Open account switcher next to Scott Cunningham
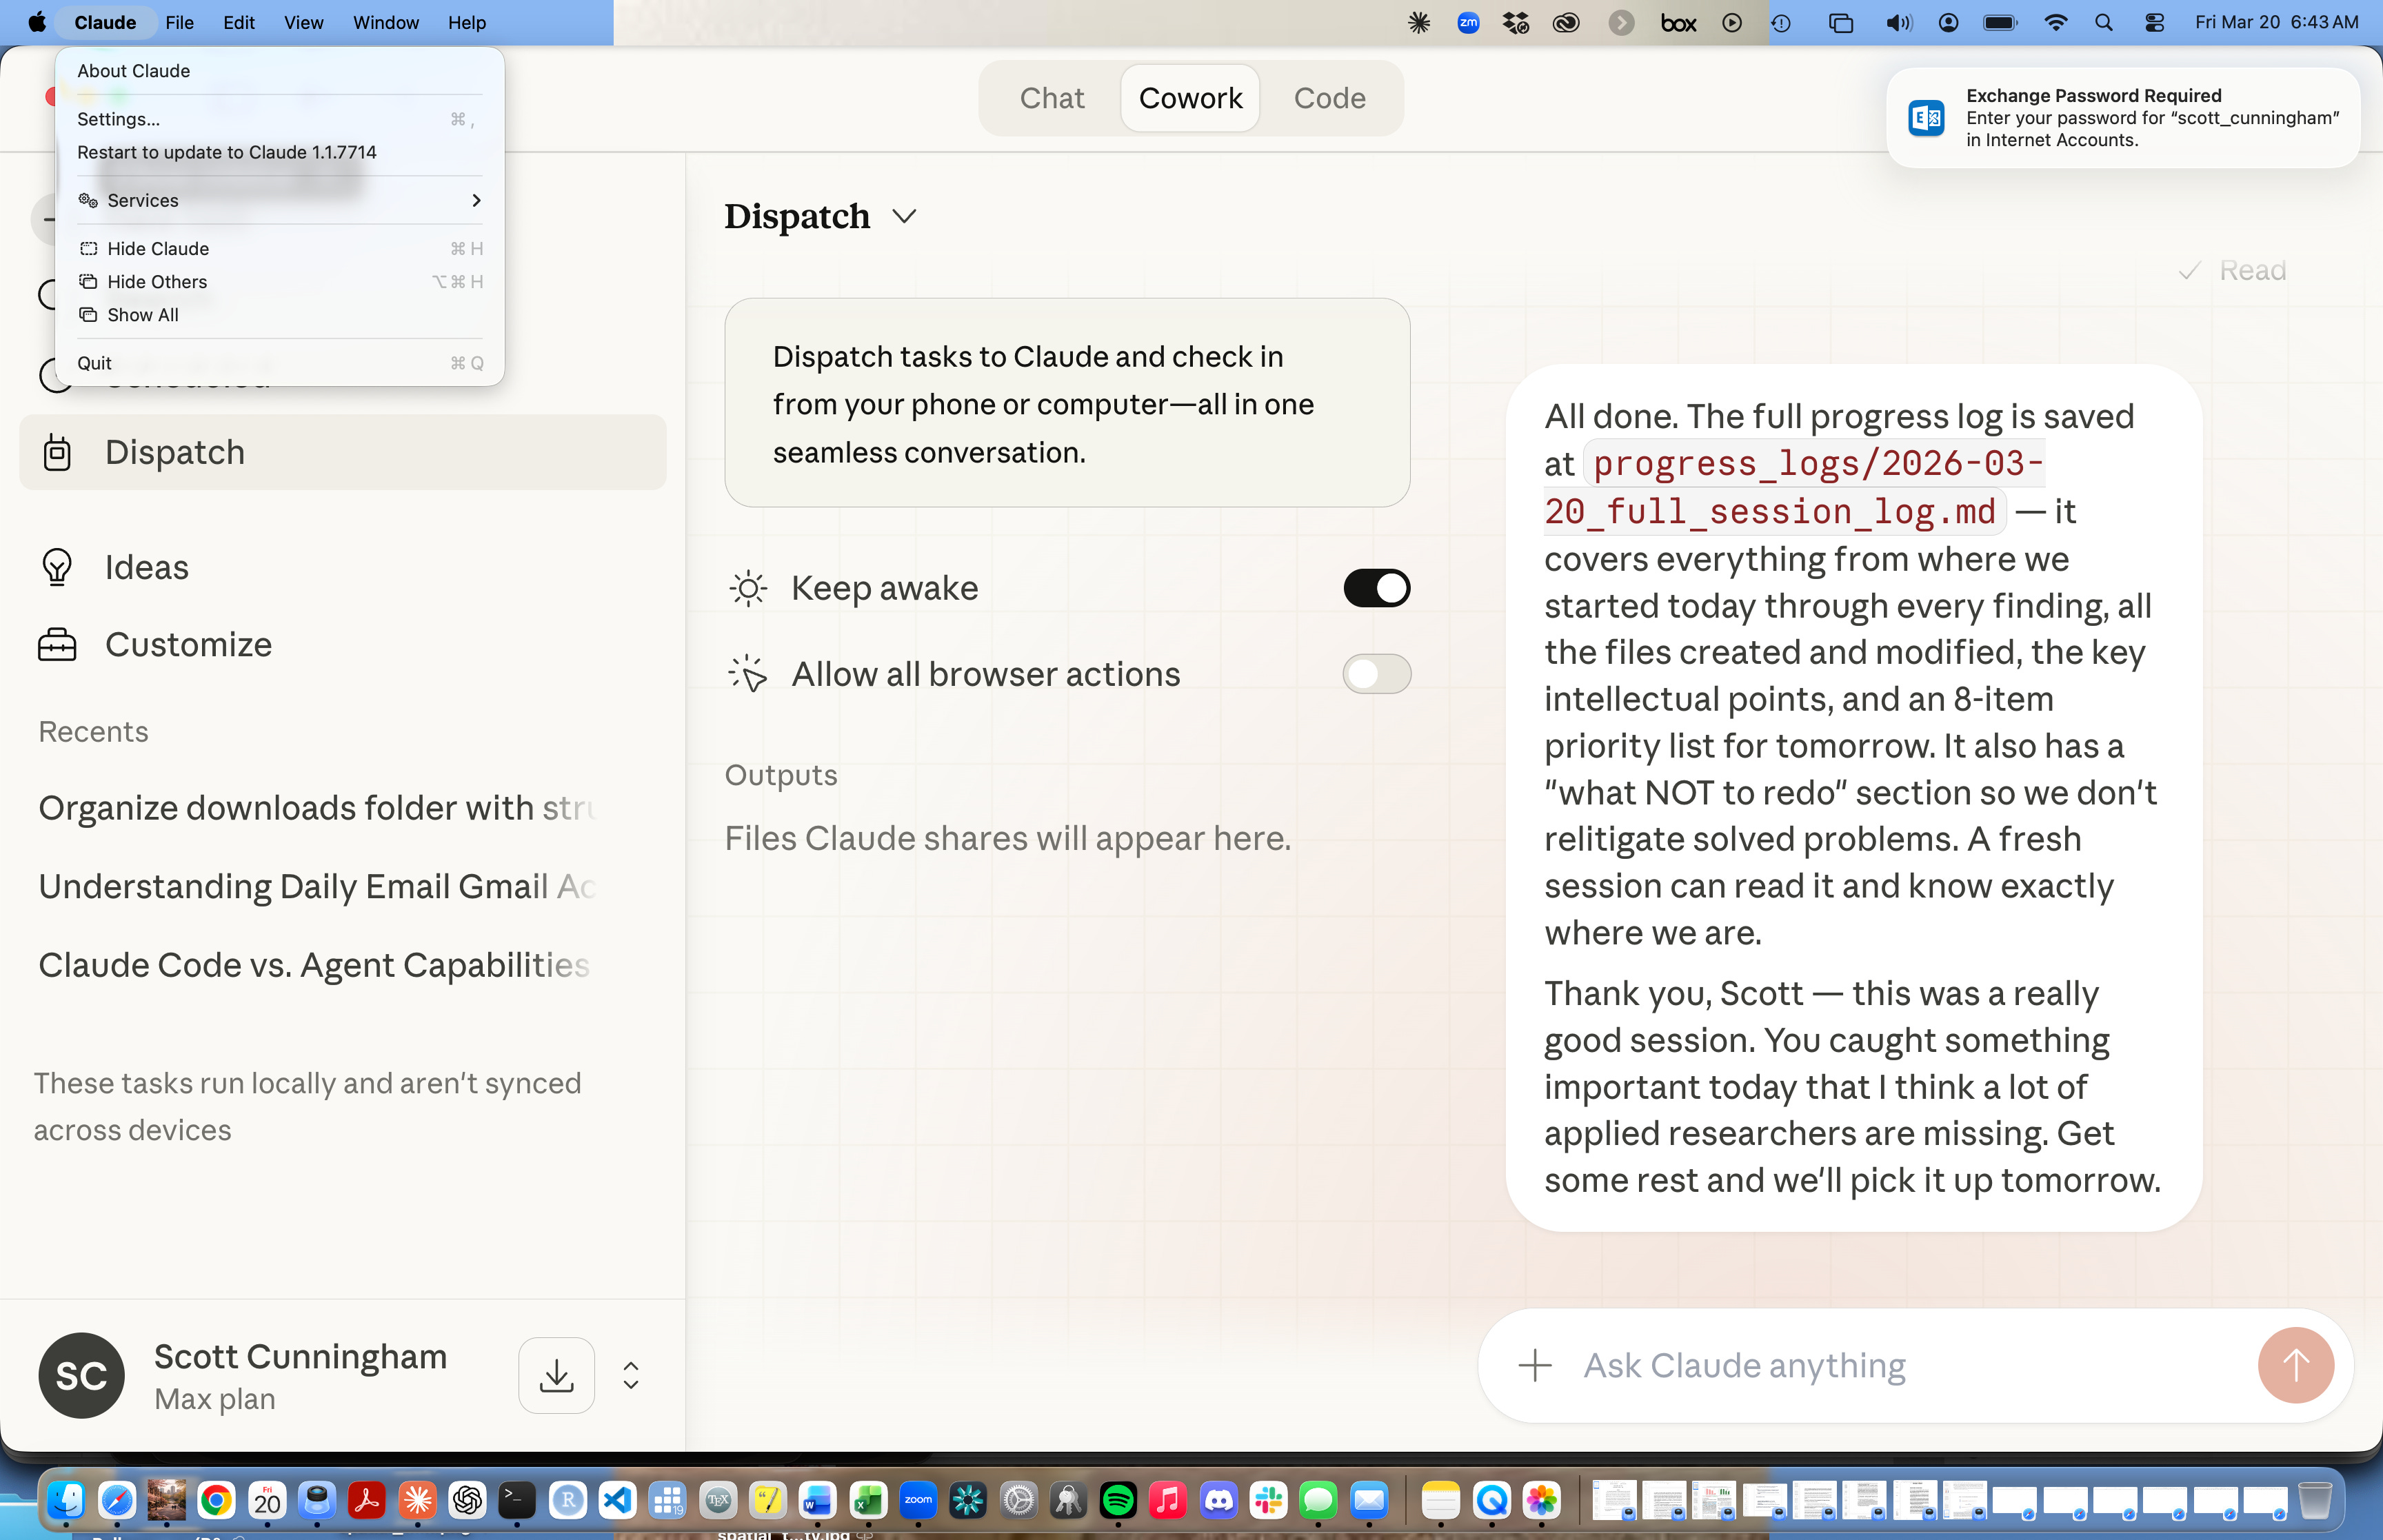 (x=631, y=1375)
